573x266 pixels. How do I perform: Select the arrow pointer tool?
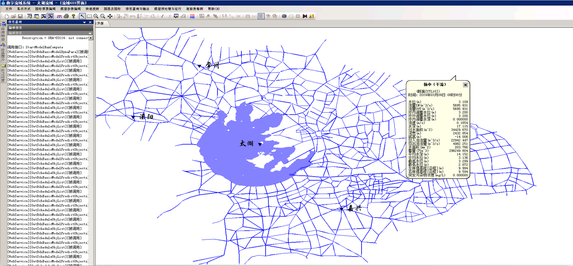82,16
